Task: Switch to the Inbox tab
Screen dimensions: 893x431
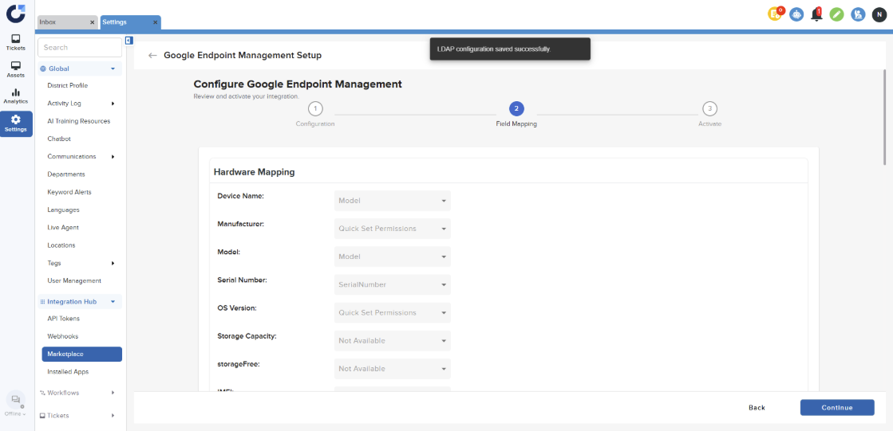Action: pos(62,22)
